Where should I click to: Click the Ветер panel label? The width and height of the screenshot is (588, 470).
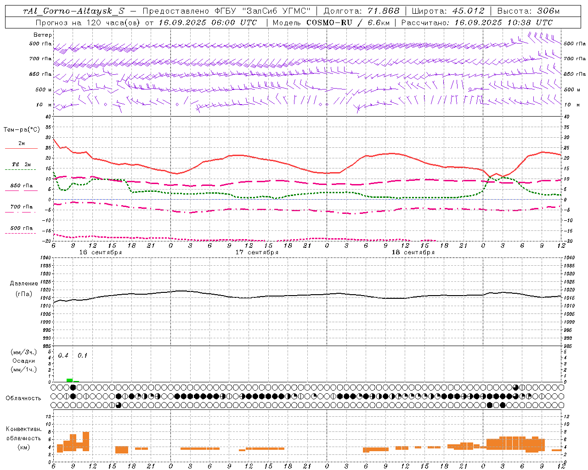(x=43, y=35)
